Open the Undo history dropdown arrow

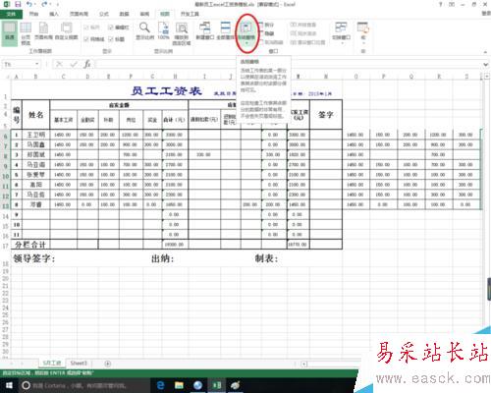click(x=35, y=4)
